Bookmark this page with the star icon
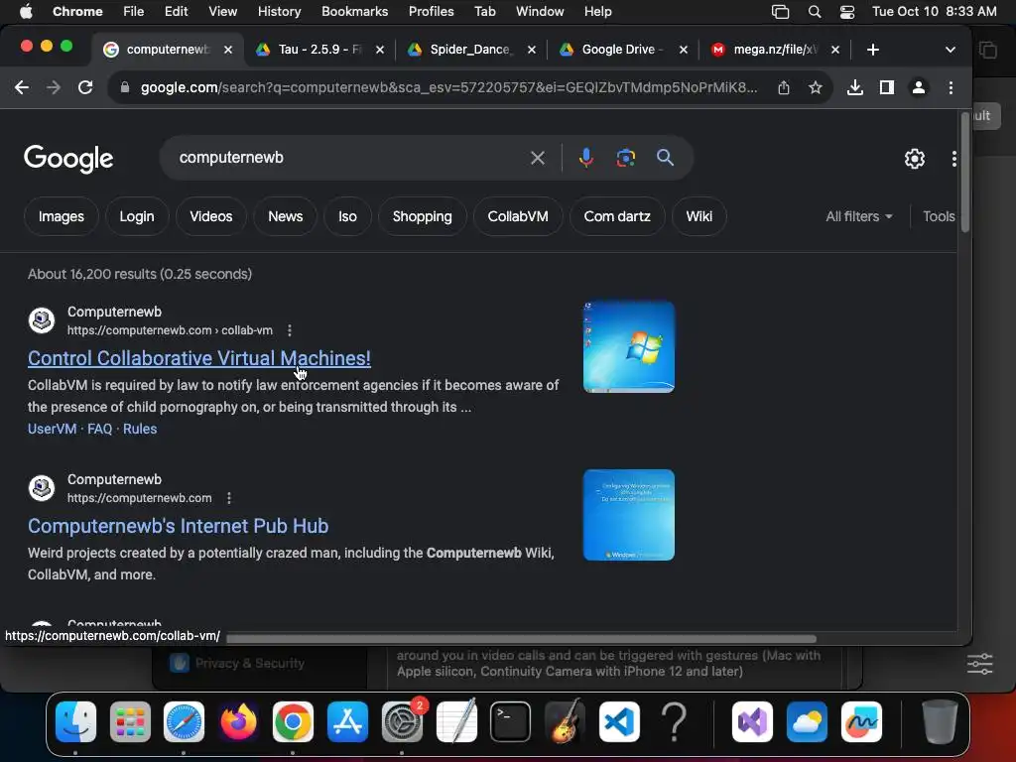This screenshot has width=1016, height=762. 816,87
